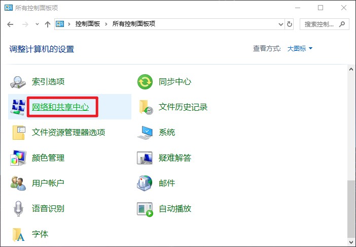Minimize the control panel window
The height and width of the screenshot is (247, 356).
click(x=298, y=8)
